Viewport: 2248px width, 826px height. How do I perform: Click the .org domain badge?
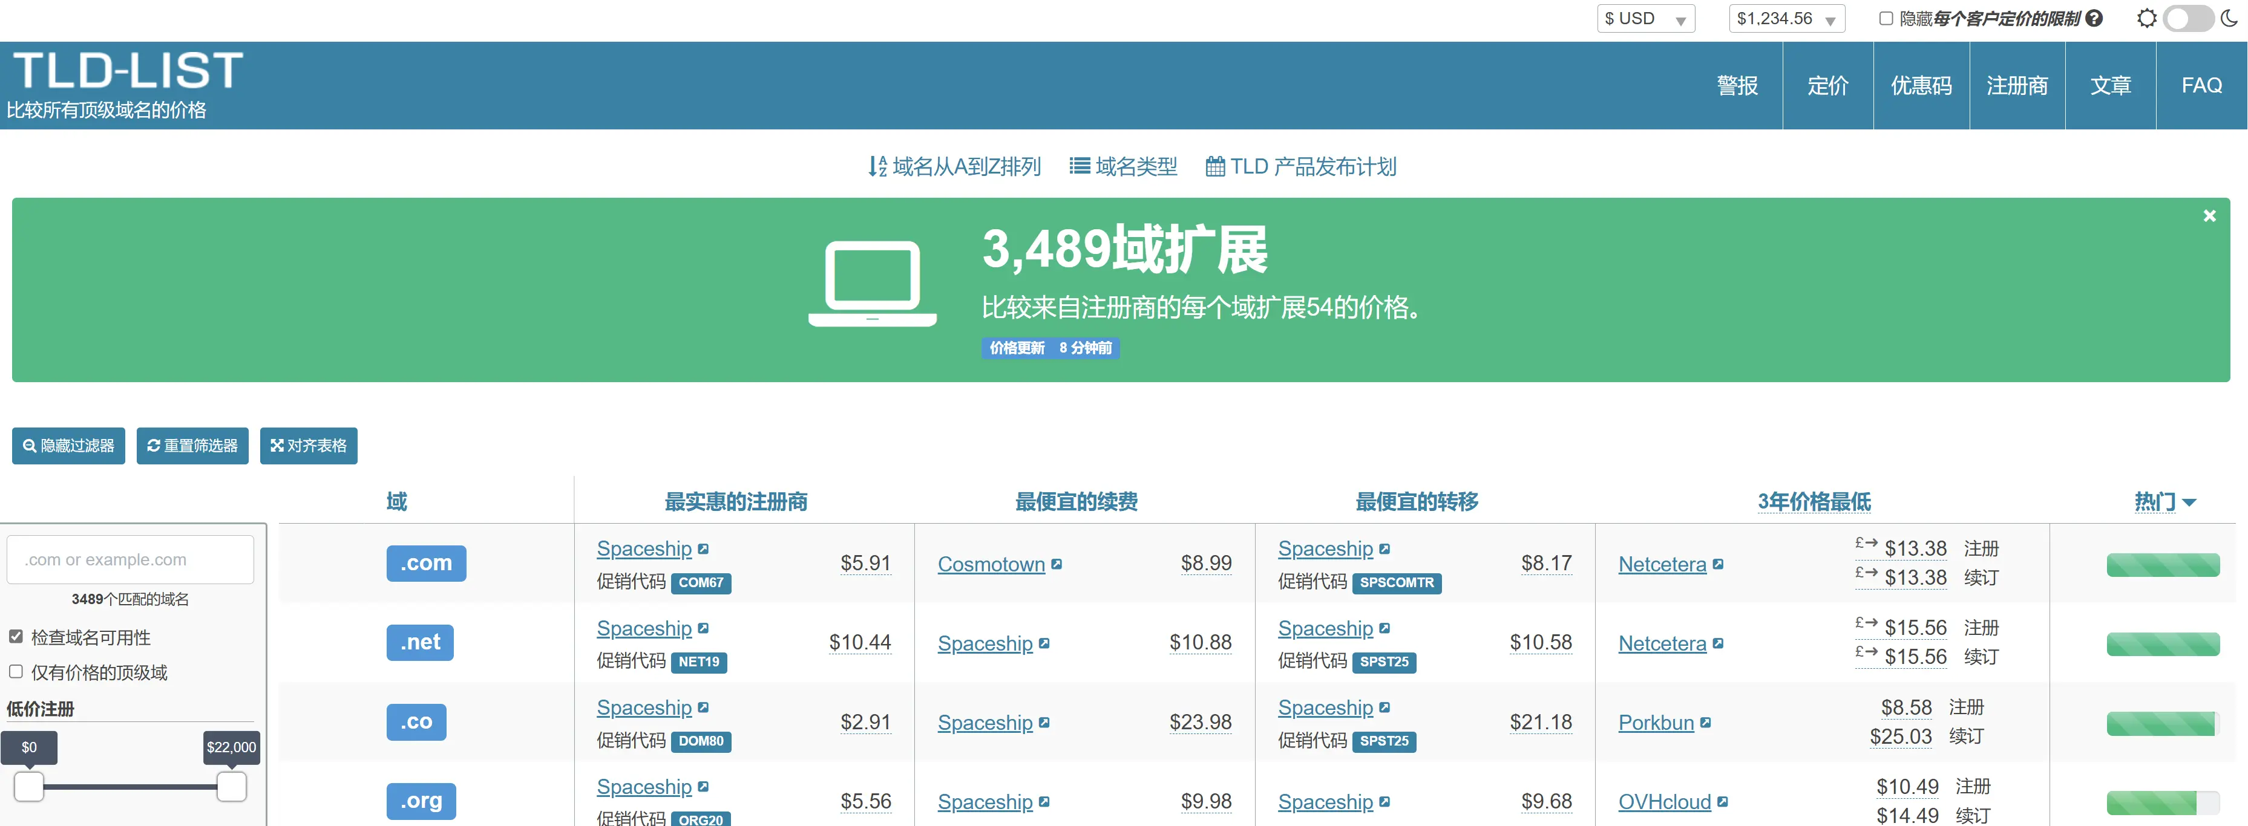[x=421, y=801]
